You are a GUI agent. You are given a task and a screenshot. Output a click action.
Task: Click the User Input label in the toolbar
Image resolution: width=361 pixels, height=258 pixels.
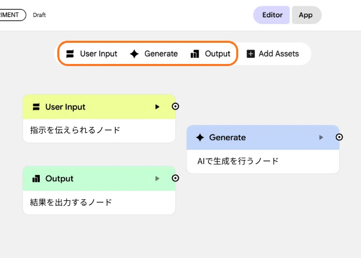pyautogui.click(x=99, y=54)
